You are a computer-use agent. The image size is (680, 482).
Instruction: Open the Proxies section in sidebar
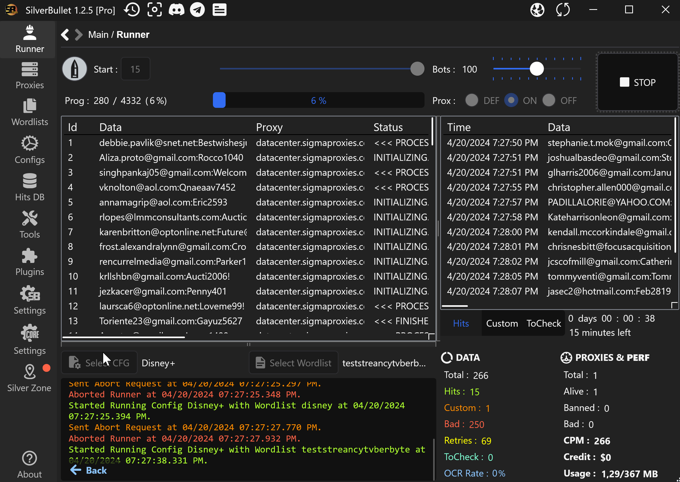tap(30, 76)
